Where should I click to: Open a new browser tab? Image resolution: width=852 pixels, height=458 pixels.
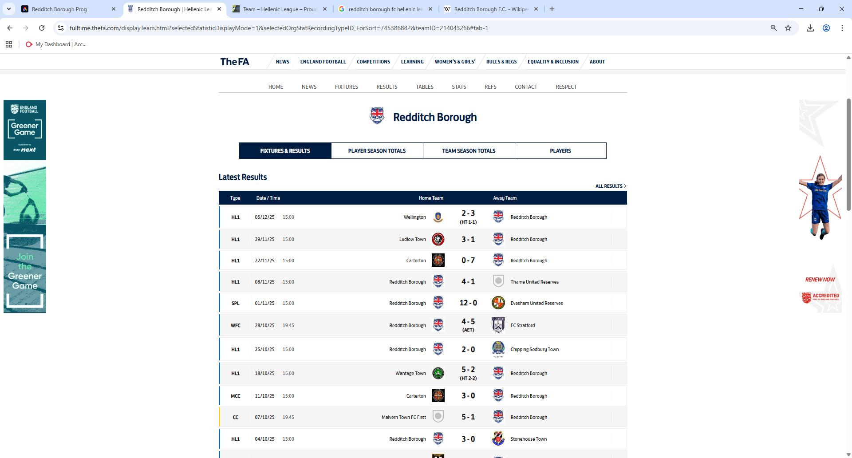(x=552, y=9)
